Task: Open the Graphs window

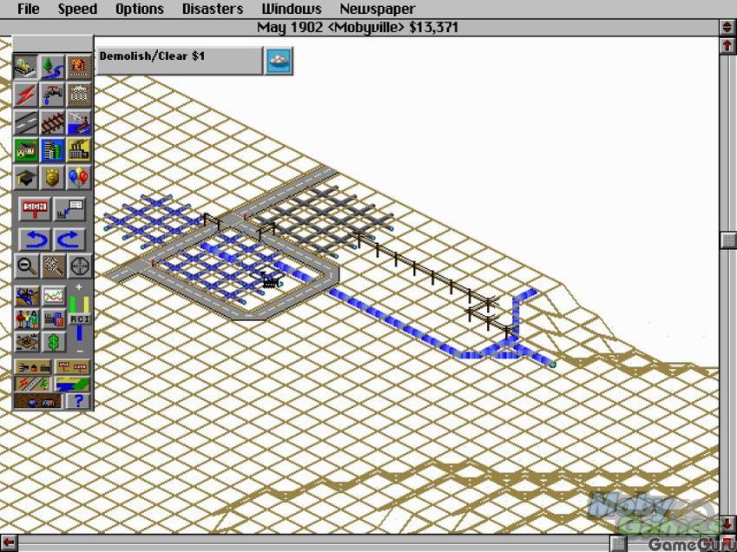Action: 54,297
